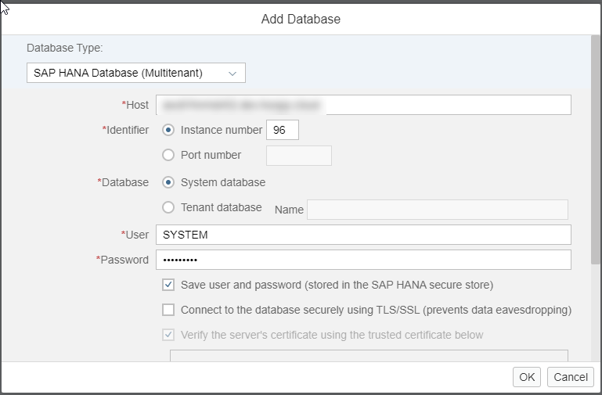
Task: Click the trusted certificate text area
Action: [369, 355]
